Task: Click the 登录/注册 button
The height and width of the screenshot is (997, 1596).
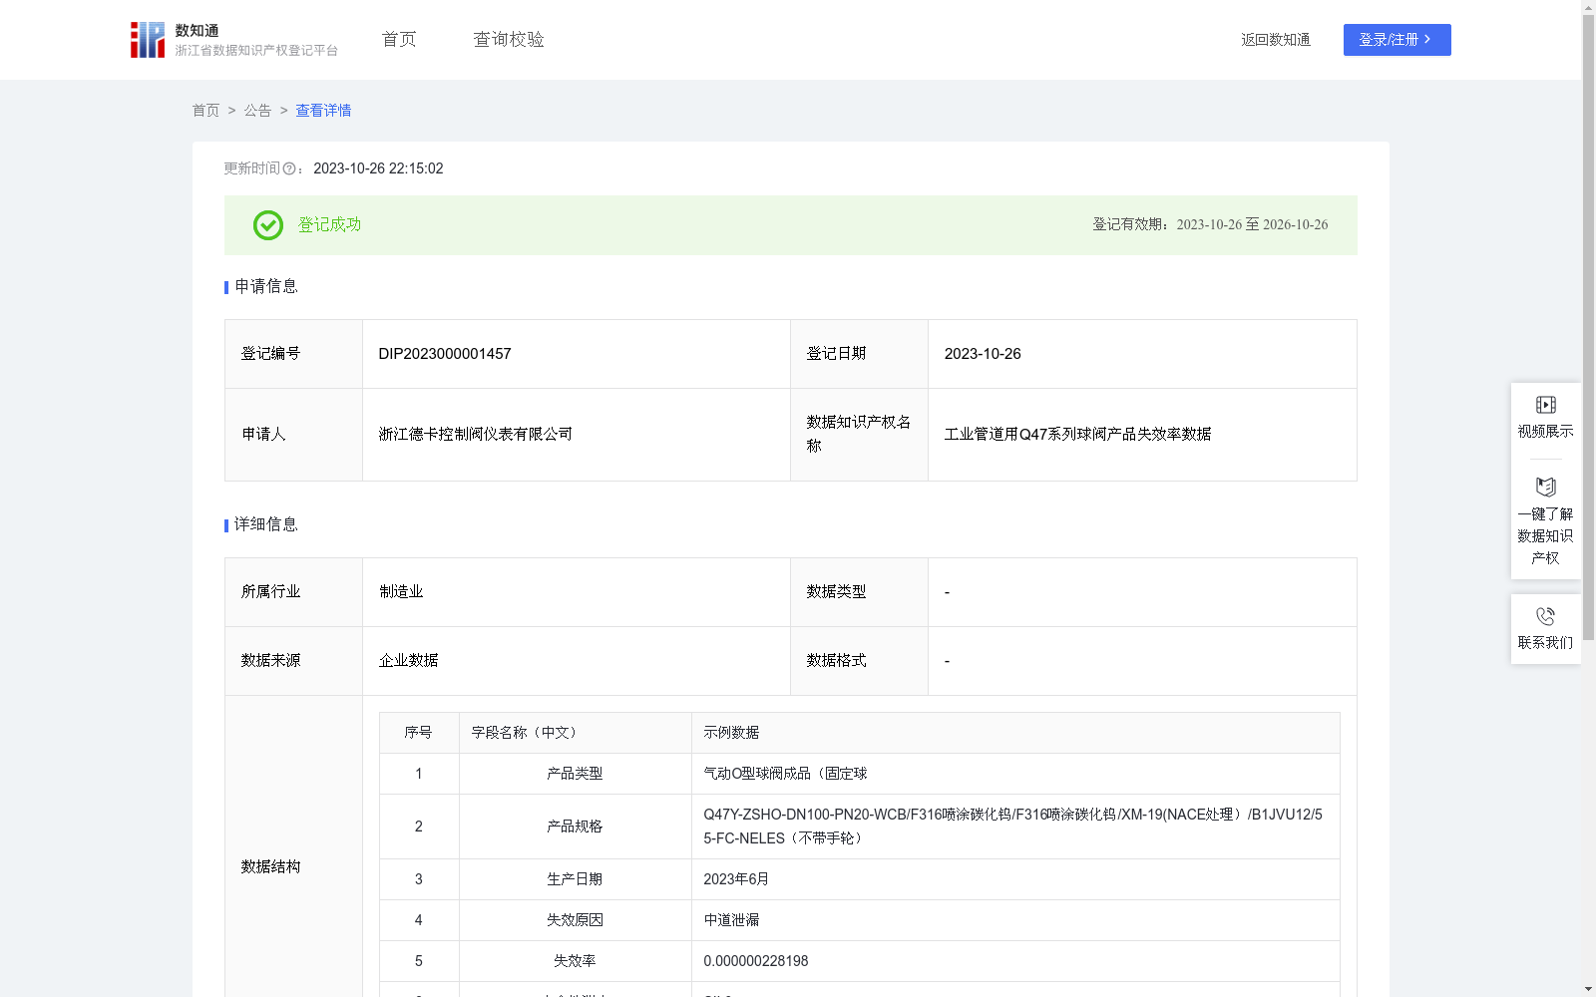Action: point(1396,40)
